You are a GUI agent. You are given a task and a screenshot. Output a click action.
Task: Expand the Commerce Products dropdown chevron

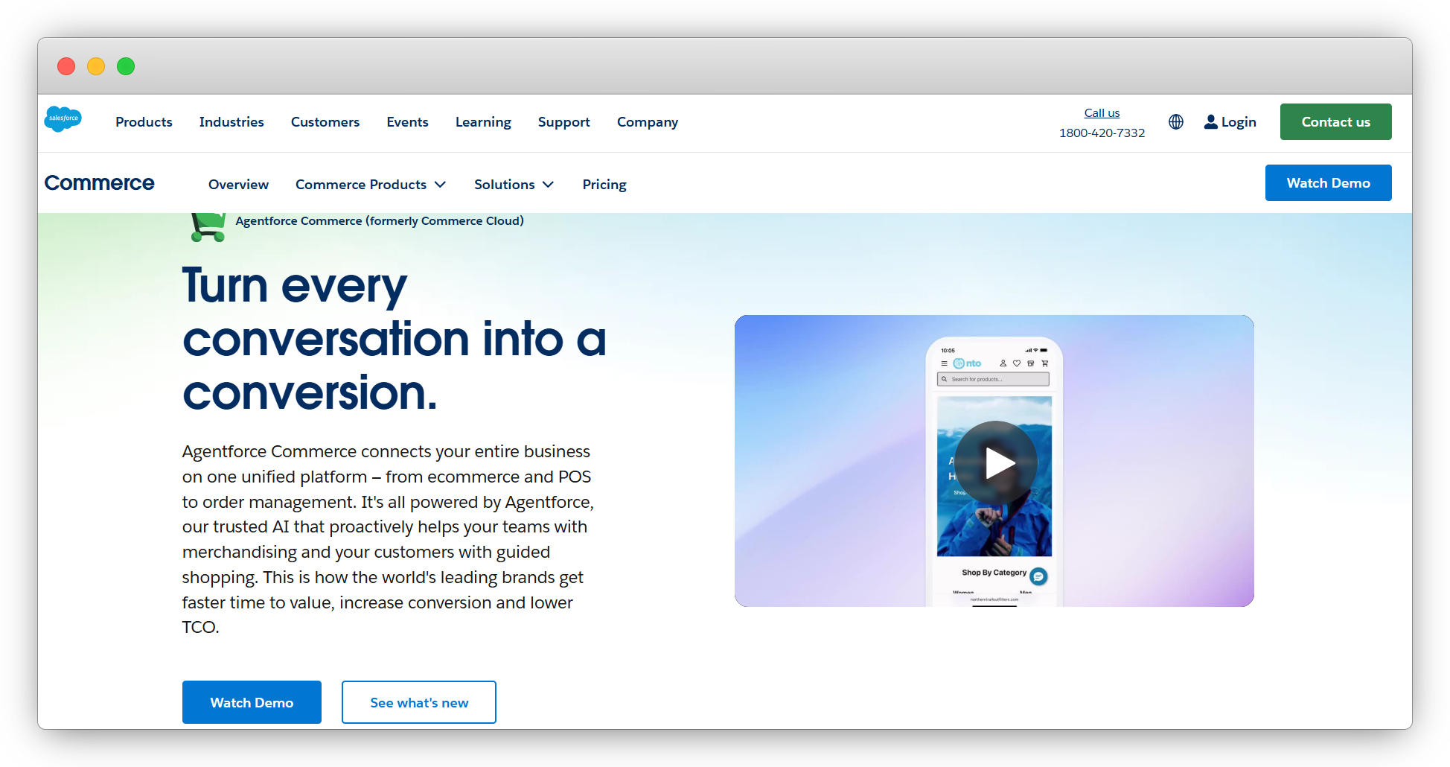441,184
